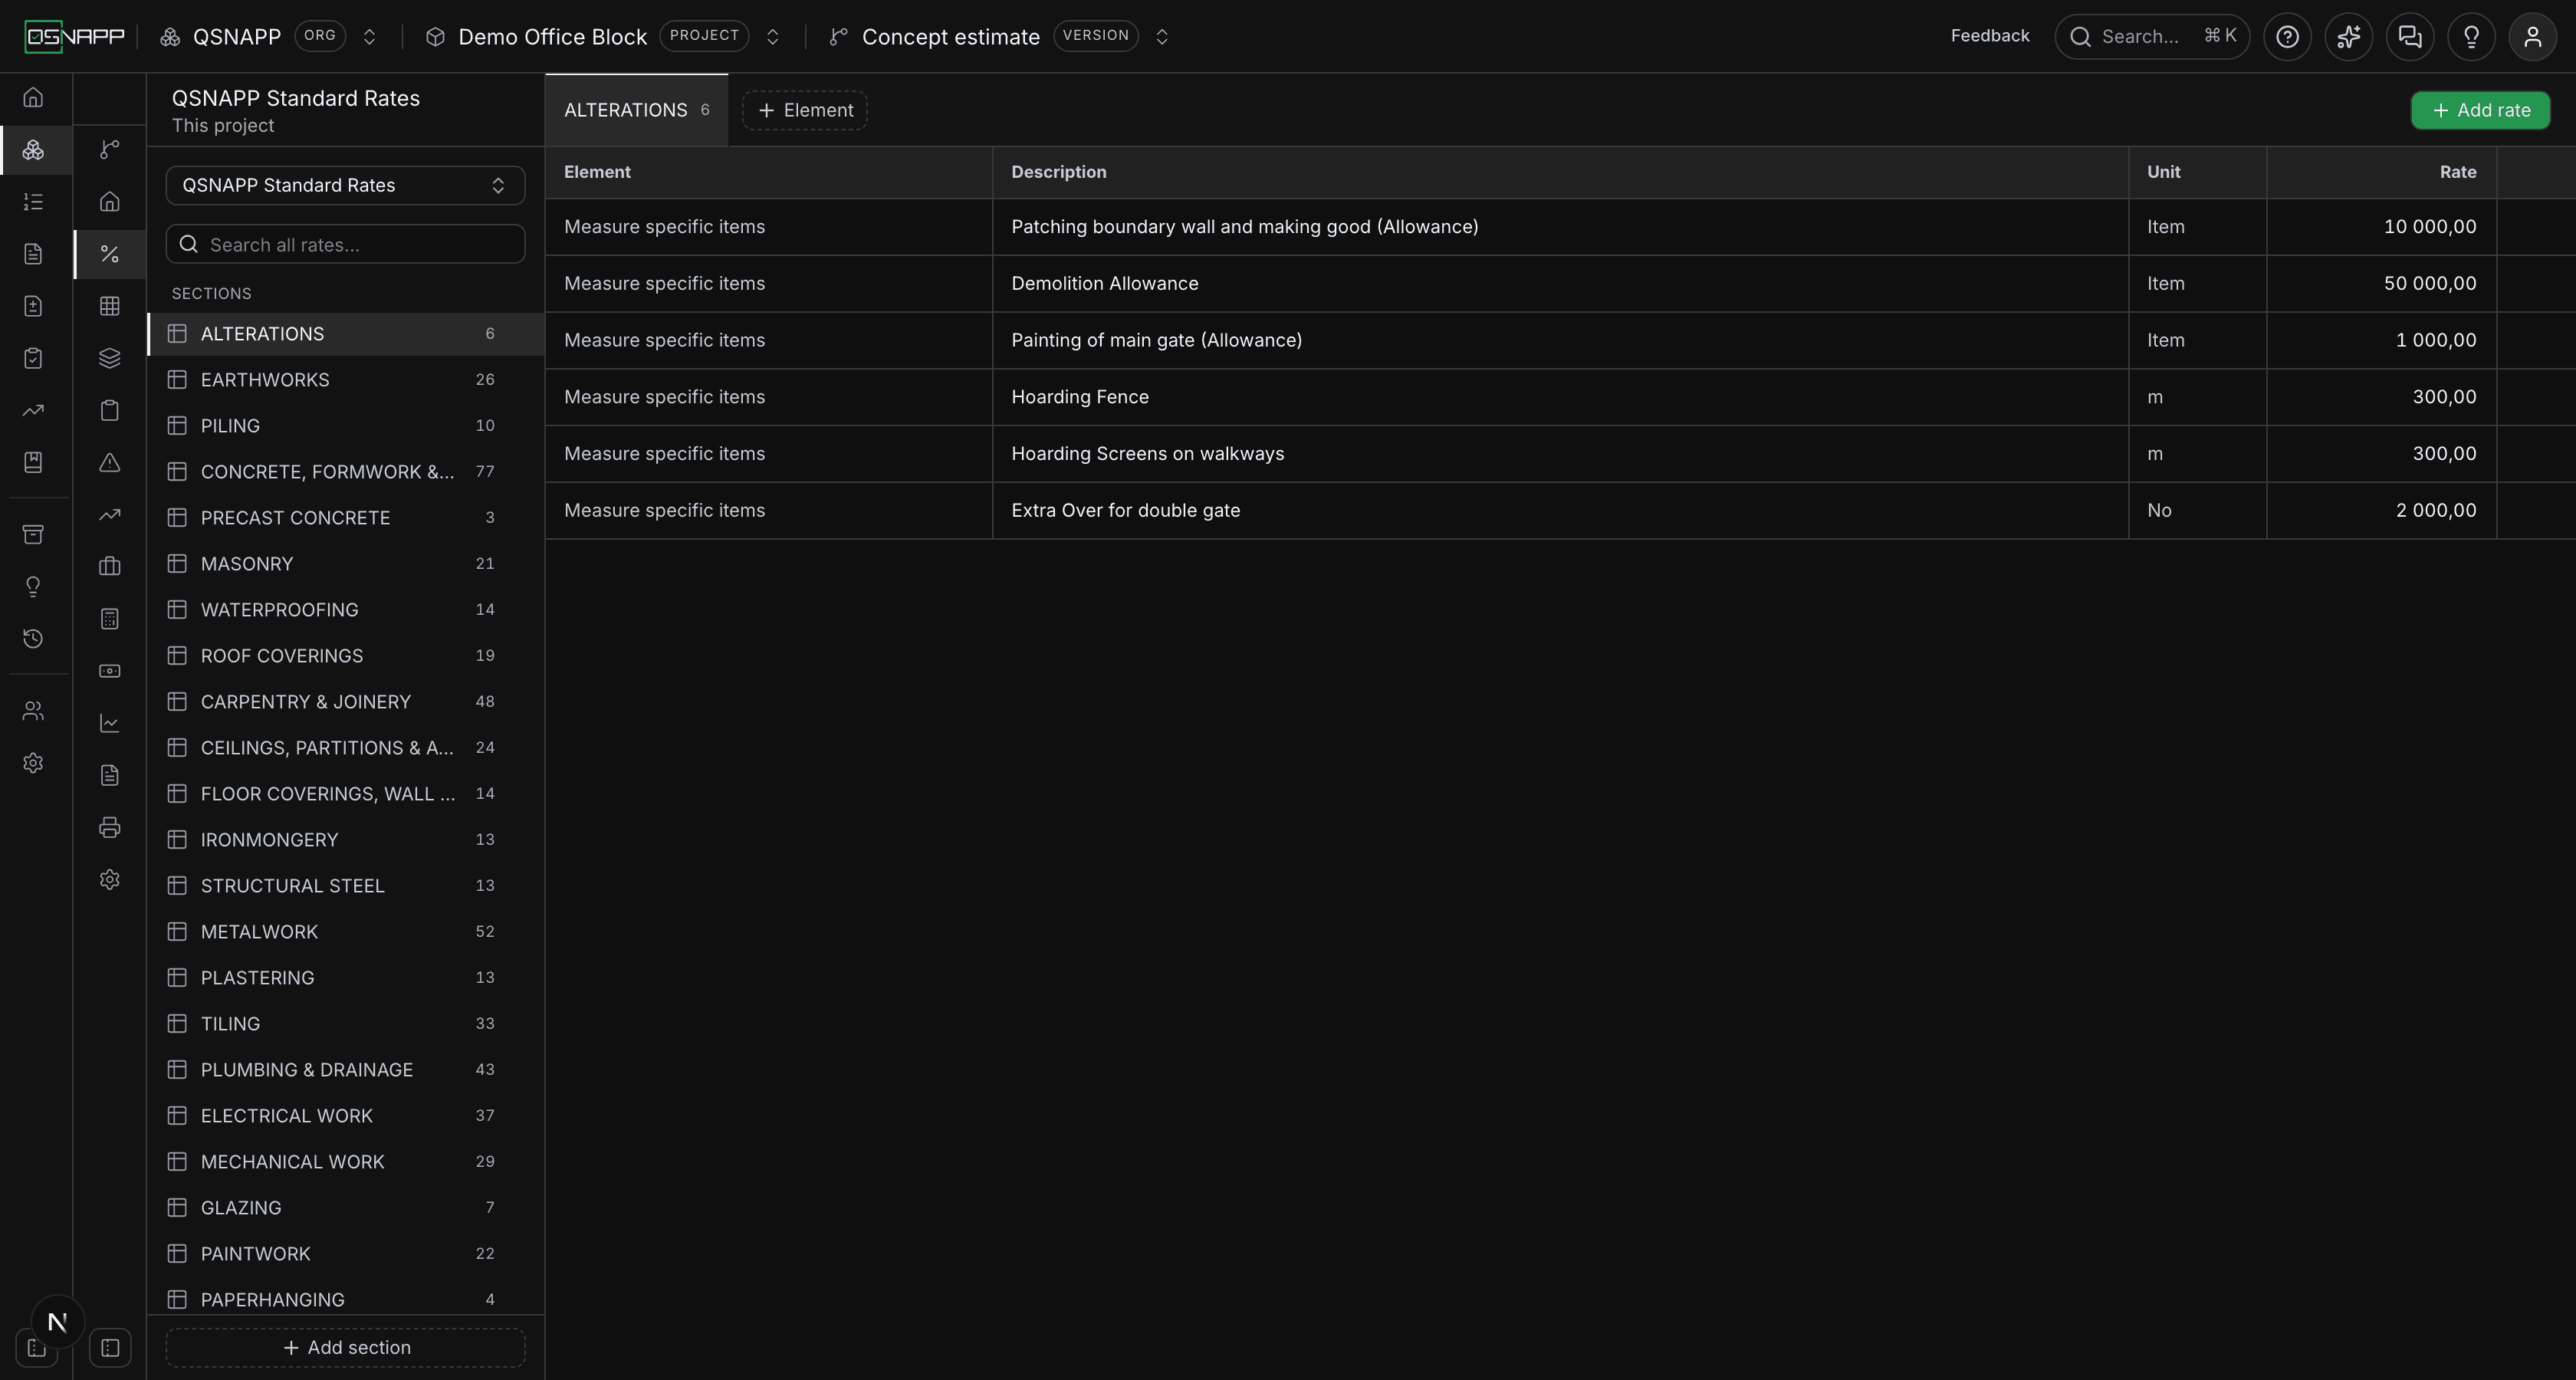Image resolution: width=2576 pixels, height=1380 pixels.
Task: Open the AI sparkles icon in top bar
Action: pyautogui.click(x=2348, y=37)
